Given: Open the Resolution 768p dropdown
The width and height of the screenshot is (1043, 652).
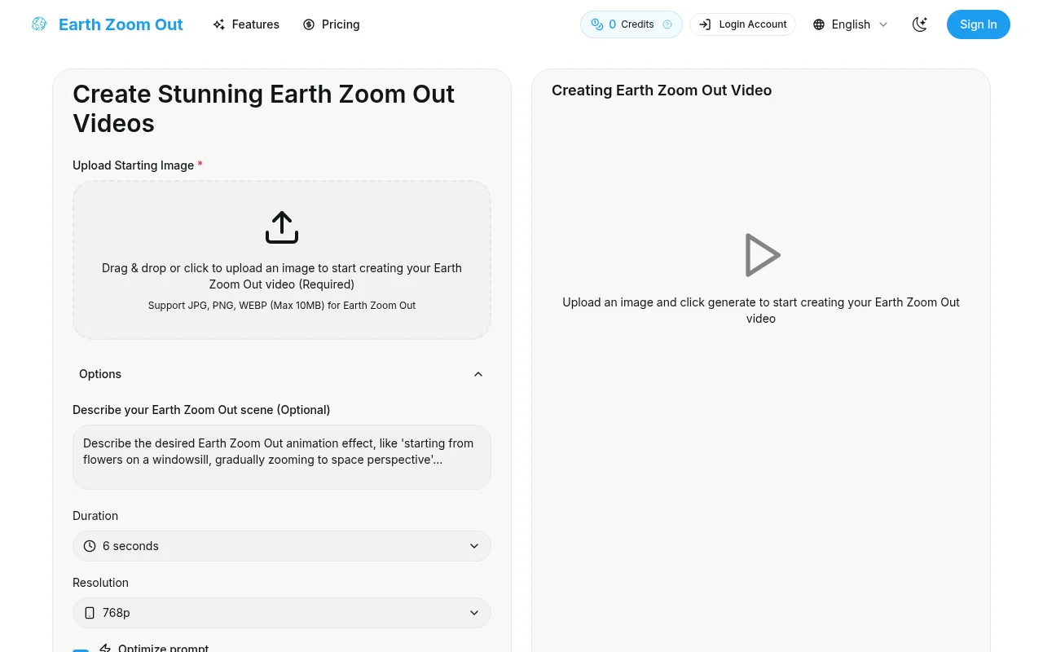Looking at the screenshot, I should [282, 613].
